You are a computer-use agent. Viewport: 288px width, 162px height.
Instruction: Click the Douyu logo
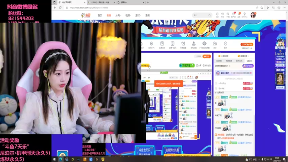86,15
